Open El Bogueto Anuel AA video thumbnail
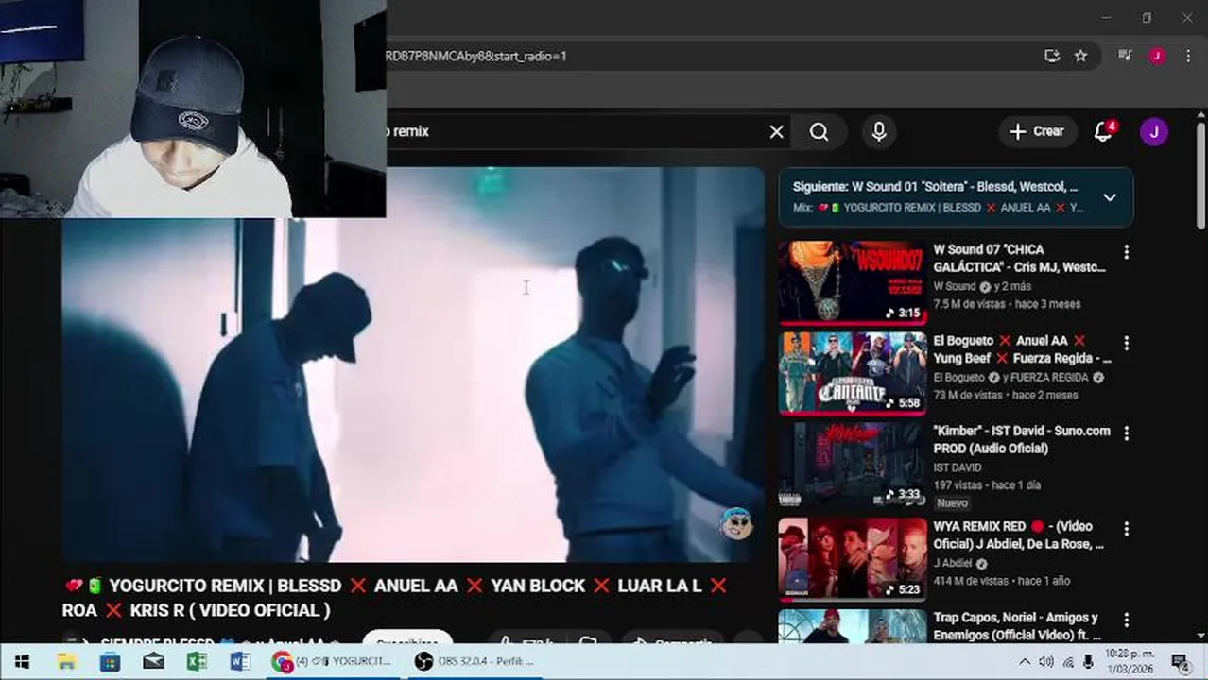 click(x=853, y=373)
